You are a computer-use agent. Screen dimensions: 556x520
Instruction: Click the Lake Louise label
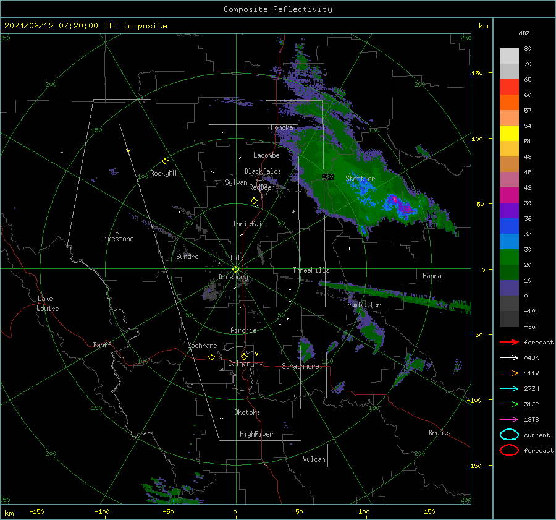tap(48, 304)
